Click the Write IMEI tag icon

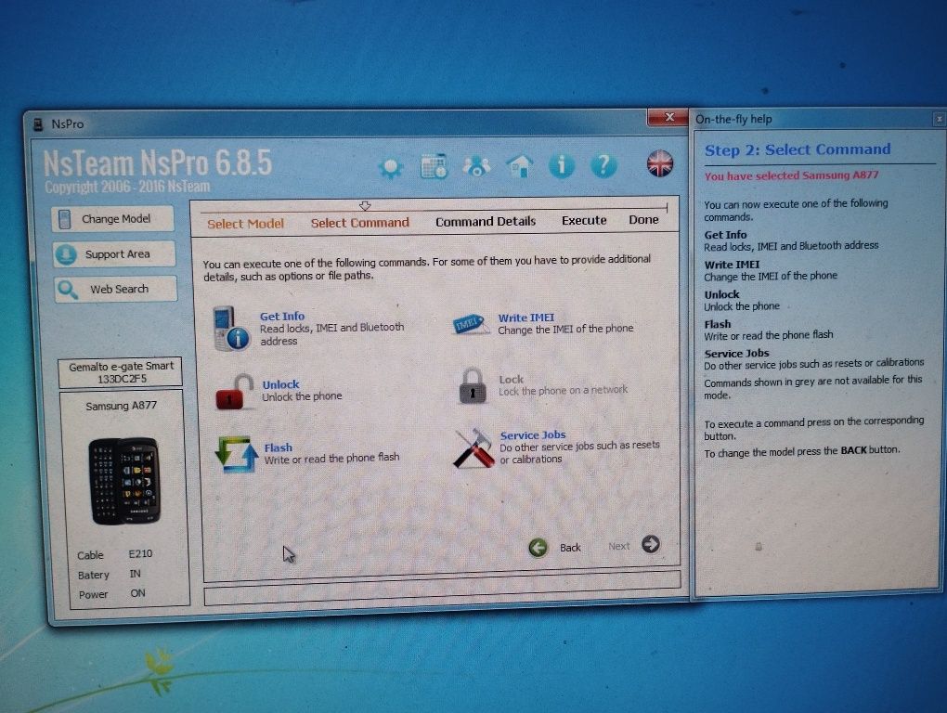click(471, 325)
